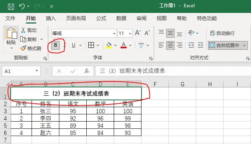Open the 特色功能 tab
The image size is (251, 144).
pos(207,18)
